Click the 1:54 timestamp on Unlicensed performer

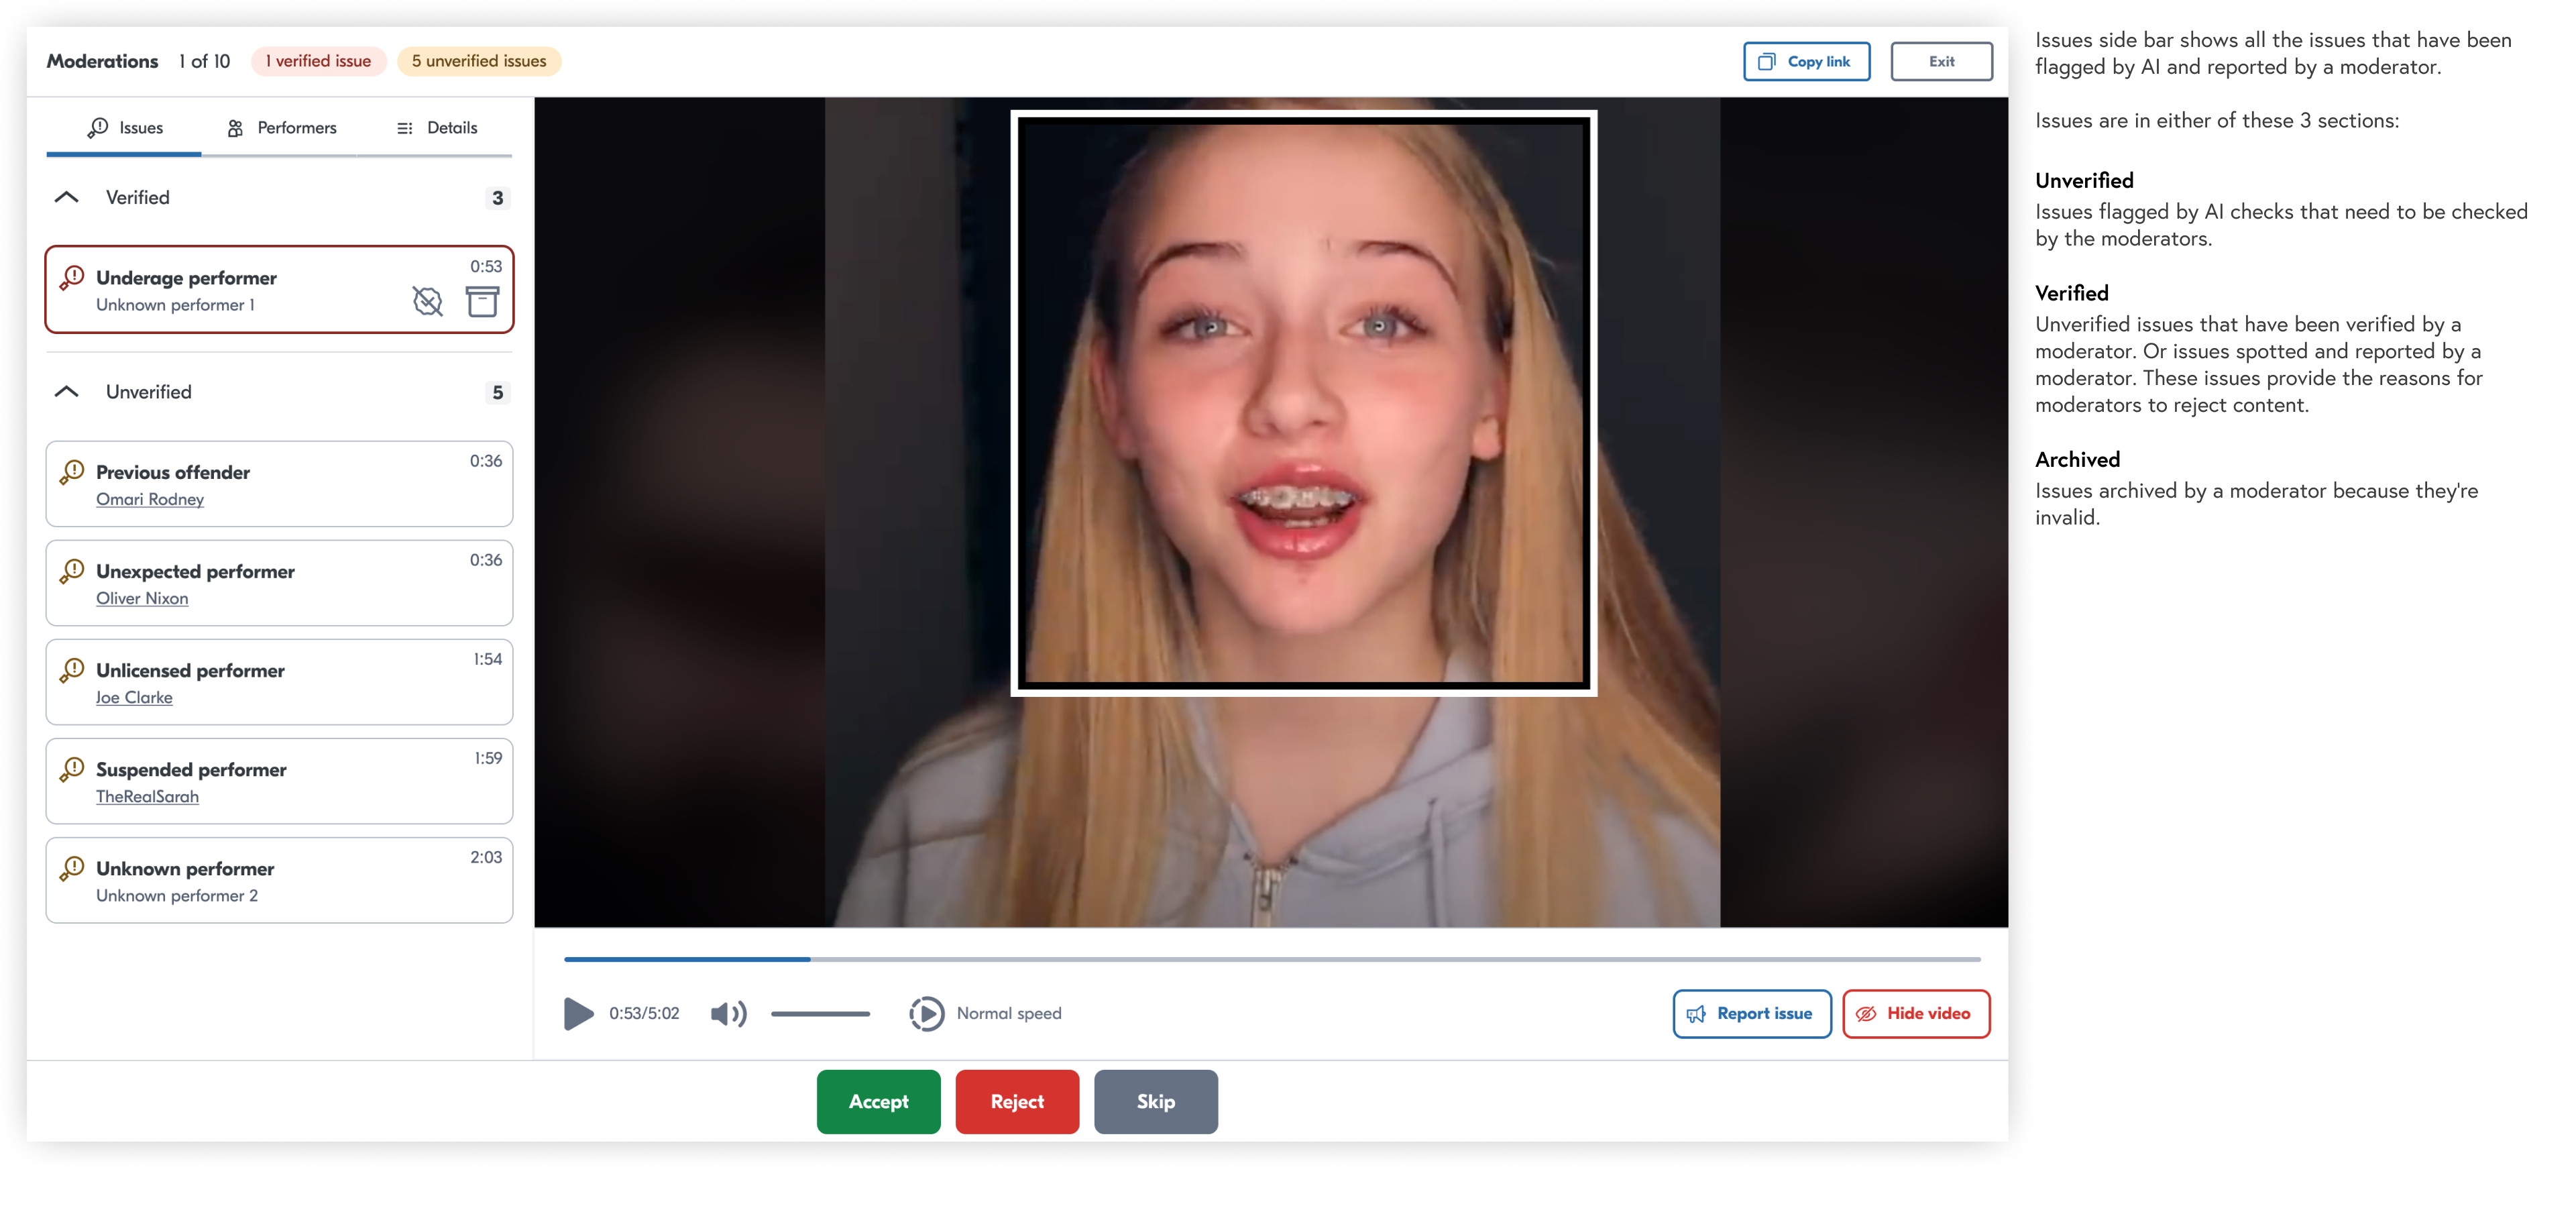tap(487, 659)
